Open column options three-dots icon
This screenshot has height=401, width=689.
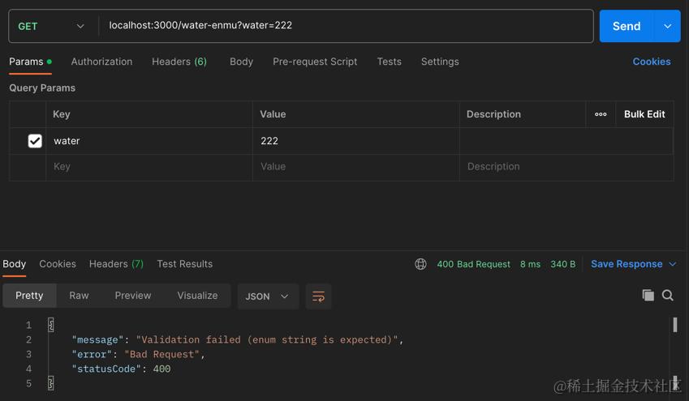tap(601, 114)
